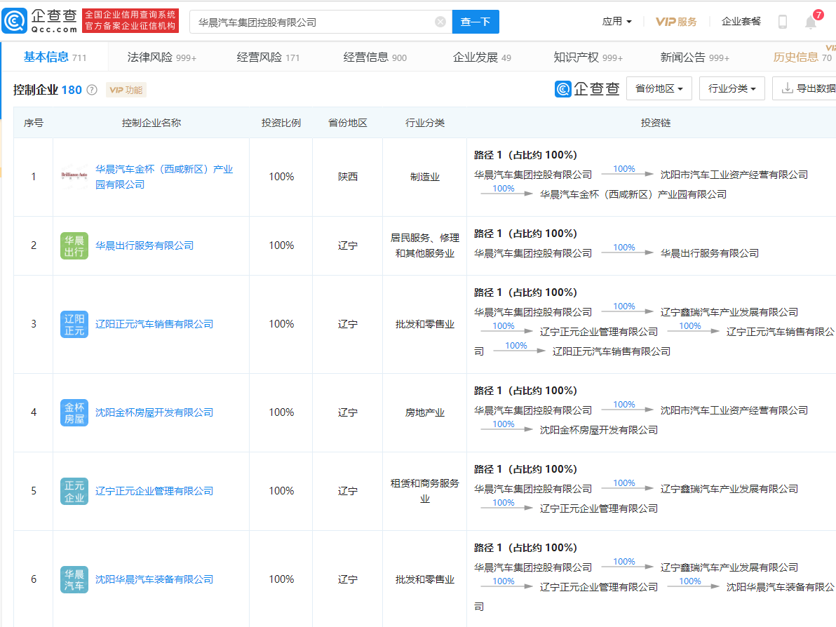The height and width of the screenshot is (627, 836).
Task: Click the 华晨出行 company logo icon
Action: tap(74, 245)
